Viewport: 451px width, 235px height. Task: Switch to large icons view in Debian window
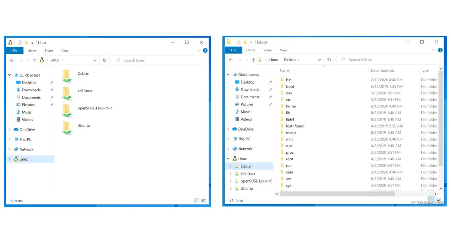tap(439, 200)
